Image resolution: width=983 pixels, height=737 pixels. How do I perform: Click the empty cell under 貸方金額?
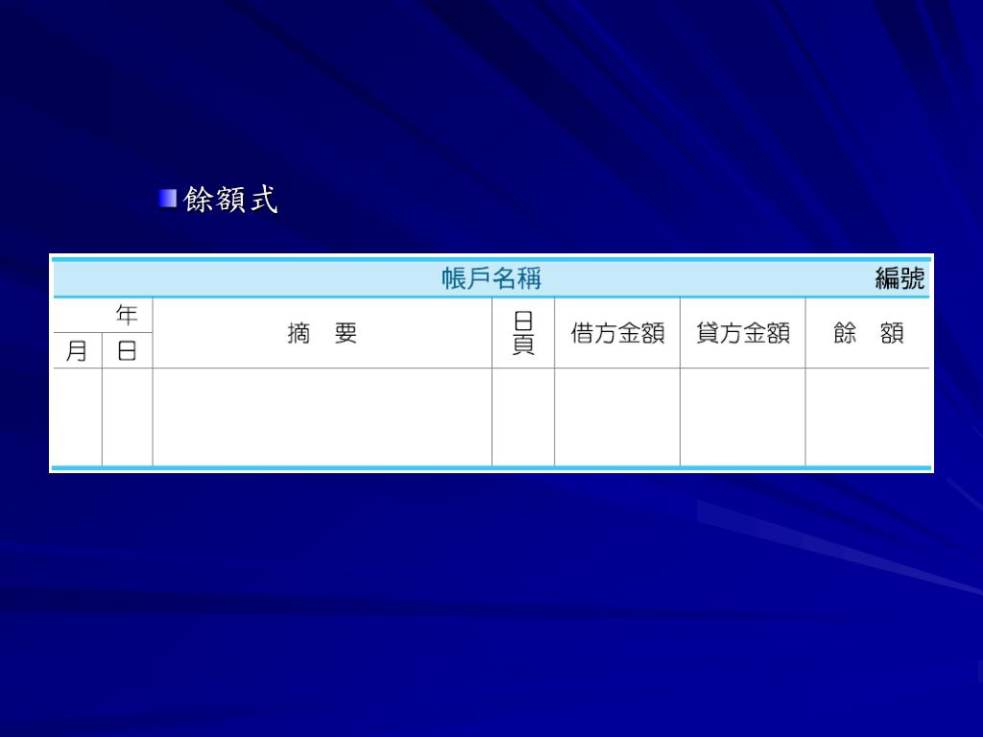pyautogui.click(x=742, y=416)
